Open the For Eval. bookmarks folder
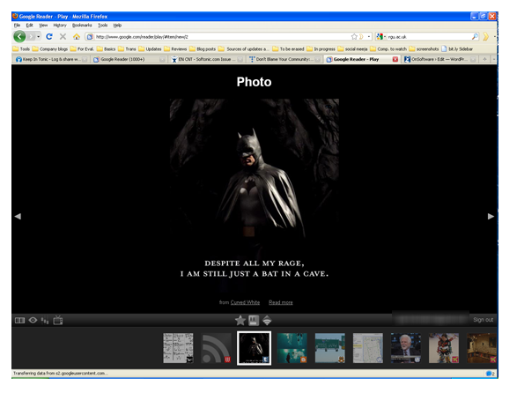The image size is (517, 393). click(82, 48)
